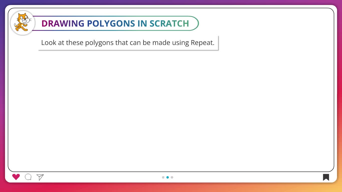Click the Scratch cat logo
The height and width of the screenshot is (192, 342).
(23, 22)
